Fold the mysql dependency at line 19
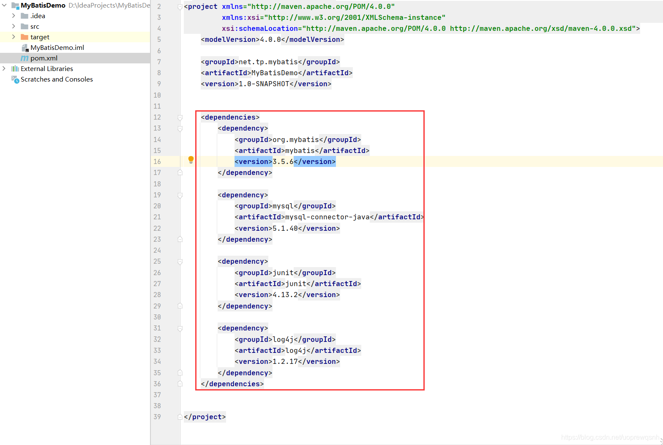 (180, 195)
